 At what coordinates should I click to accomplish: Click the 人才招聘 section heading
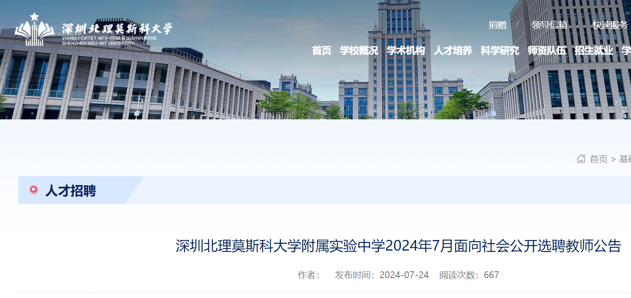[71, 191]
